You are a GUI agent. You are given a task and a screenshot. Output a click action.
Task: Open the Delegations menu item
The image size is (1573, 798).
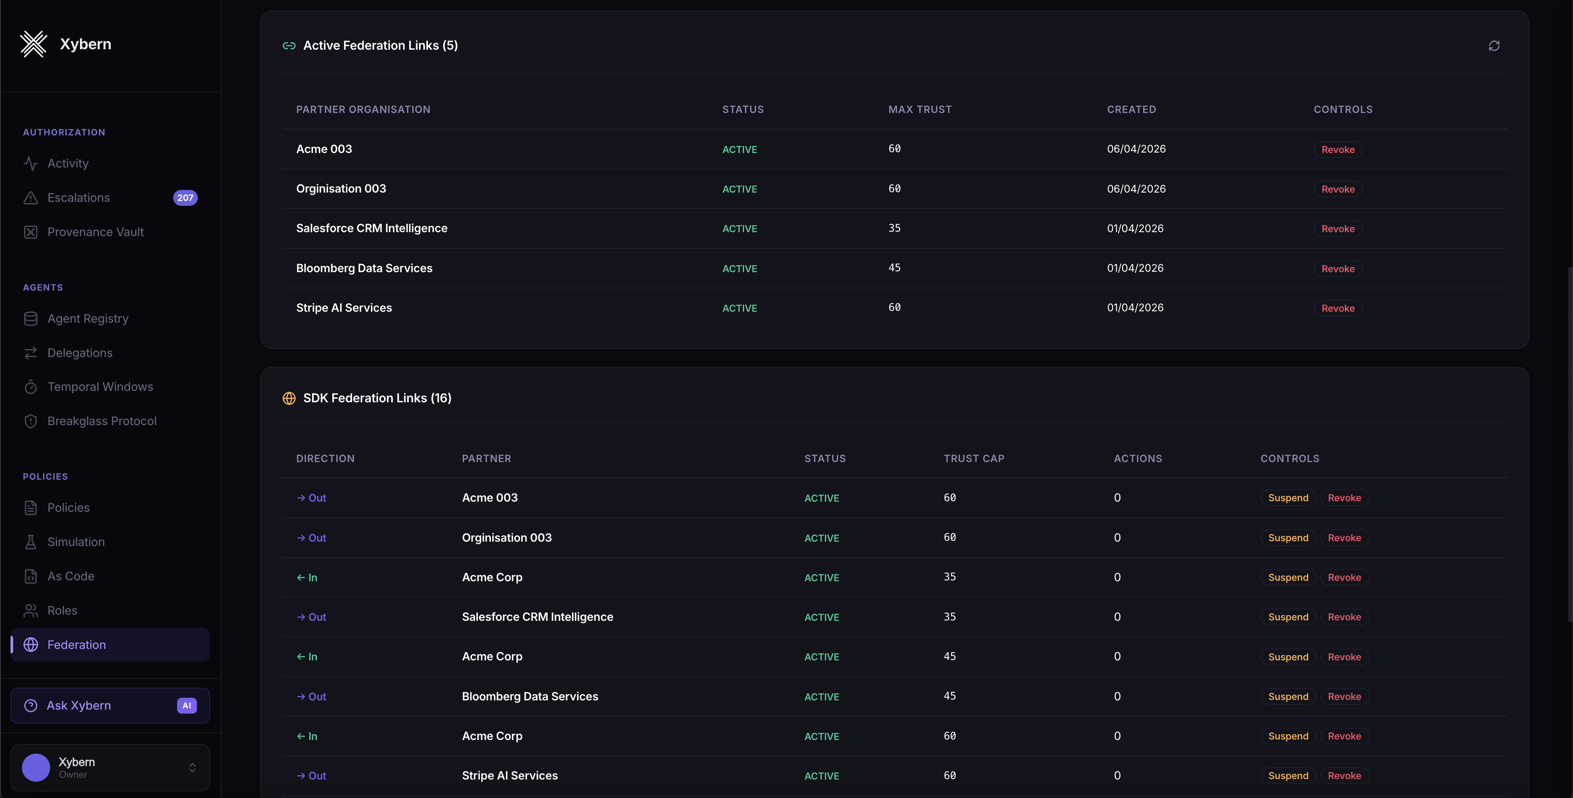point(80,353)
